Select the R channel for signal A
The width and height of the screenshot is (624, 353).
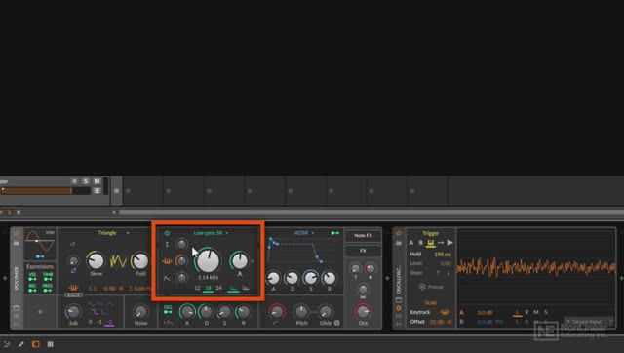tap(526, 312)
